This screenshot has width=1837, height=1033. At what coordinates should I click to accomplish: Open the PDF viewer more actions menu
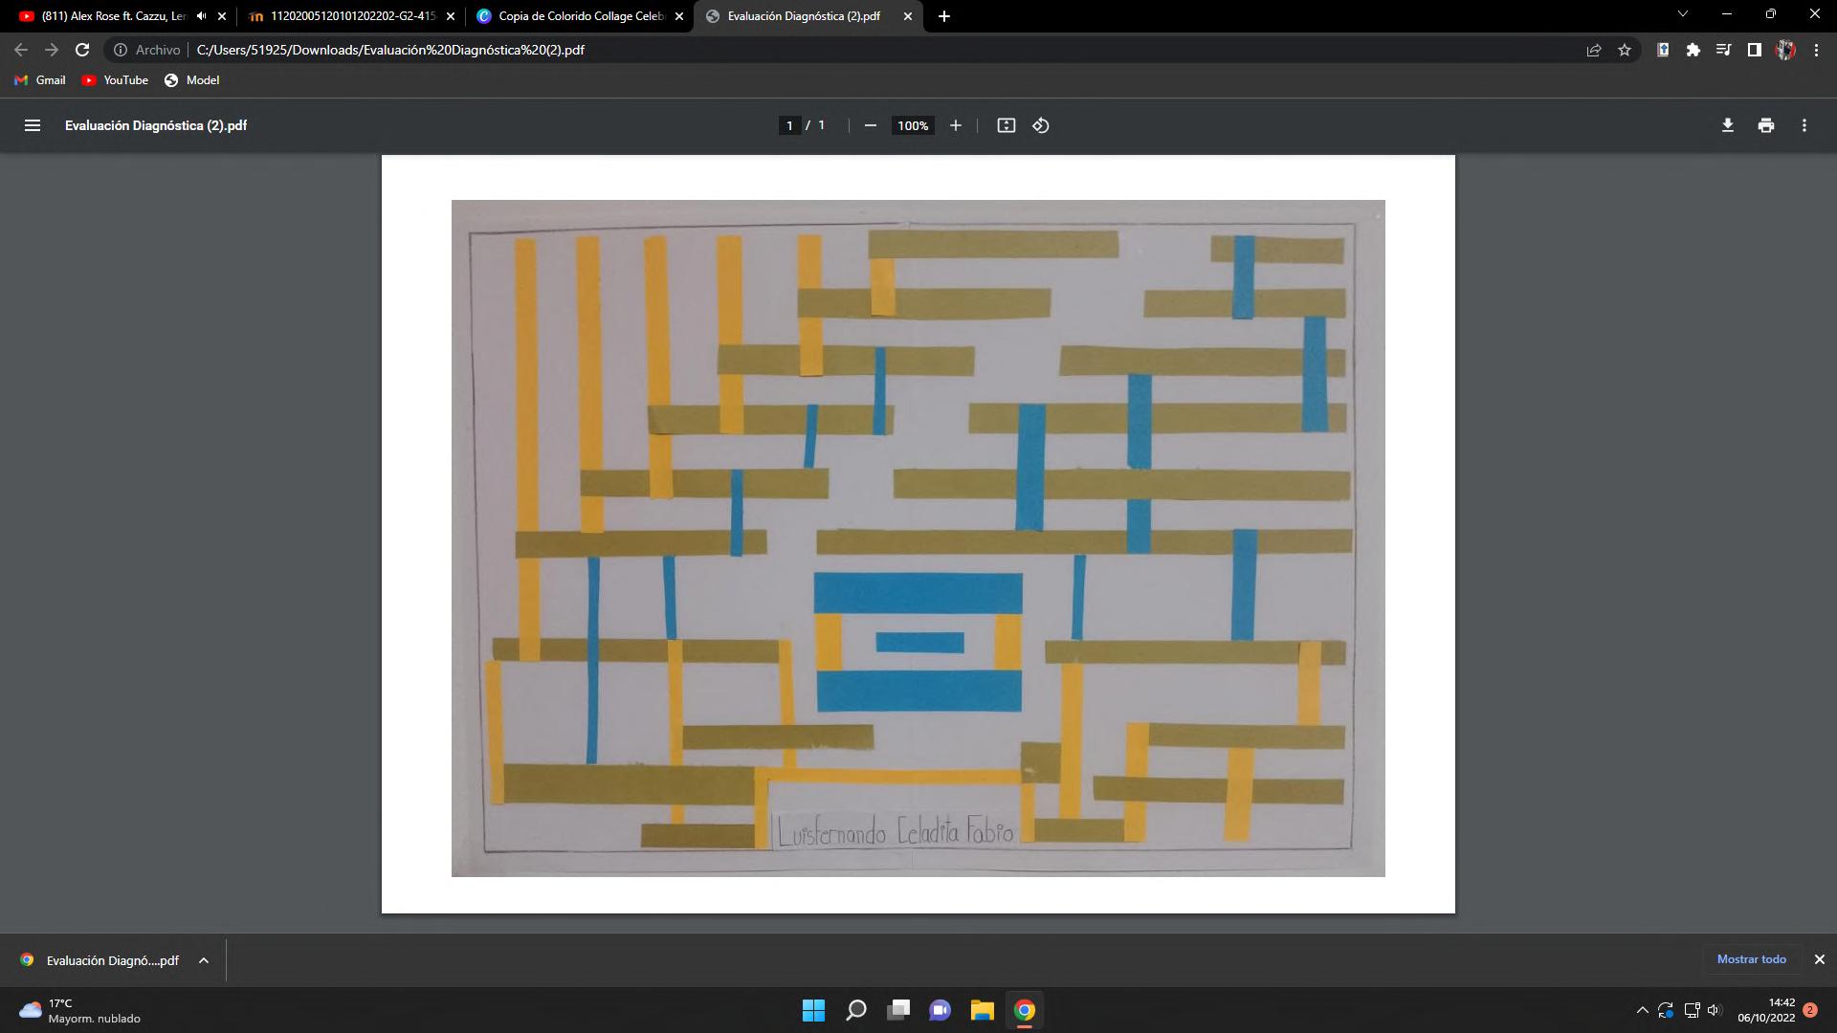tap(1804, 125)
